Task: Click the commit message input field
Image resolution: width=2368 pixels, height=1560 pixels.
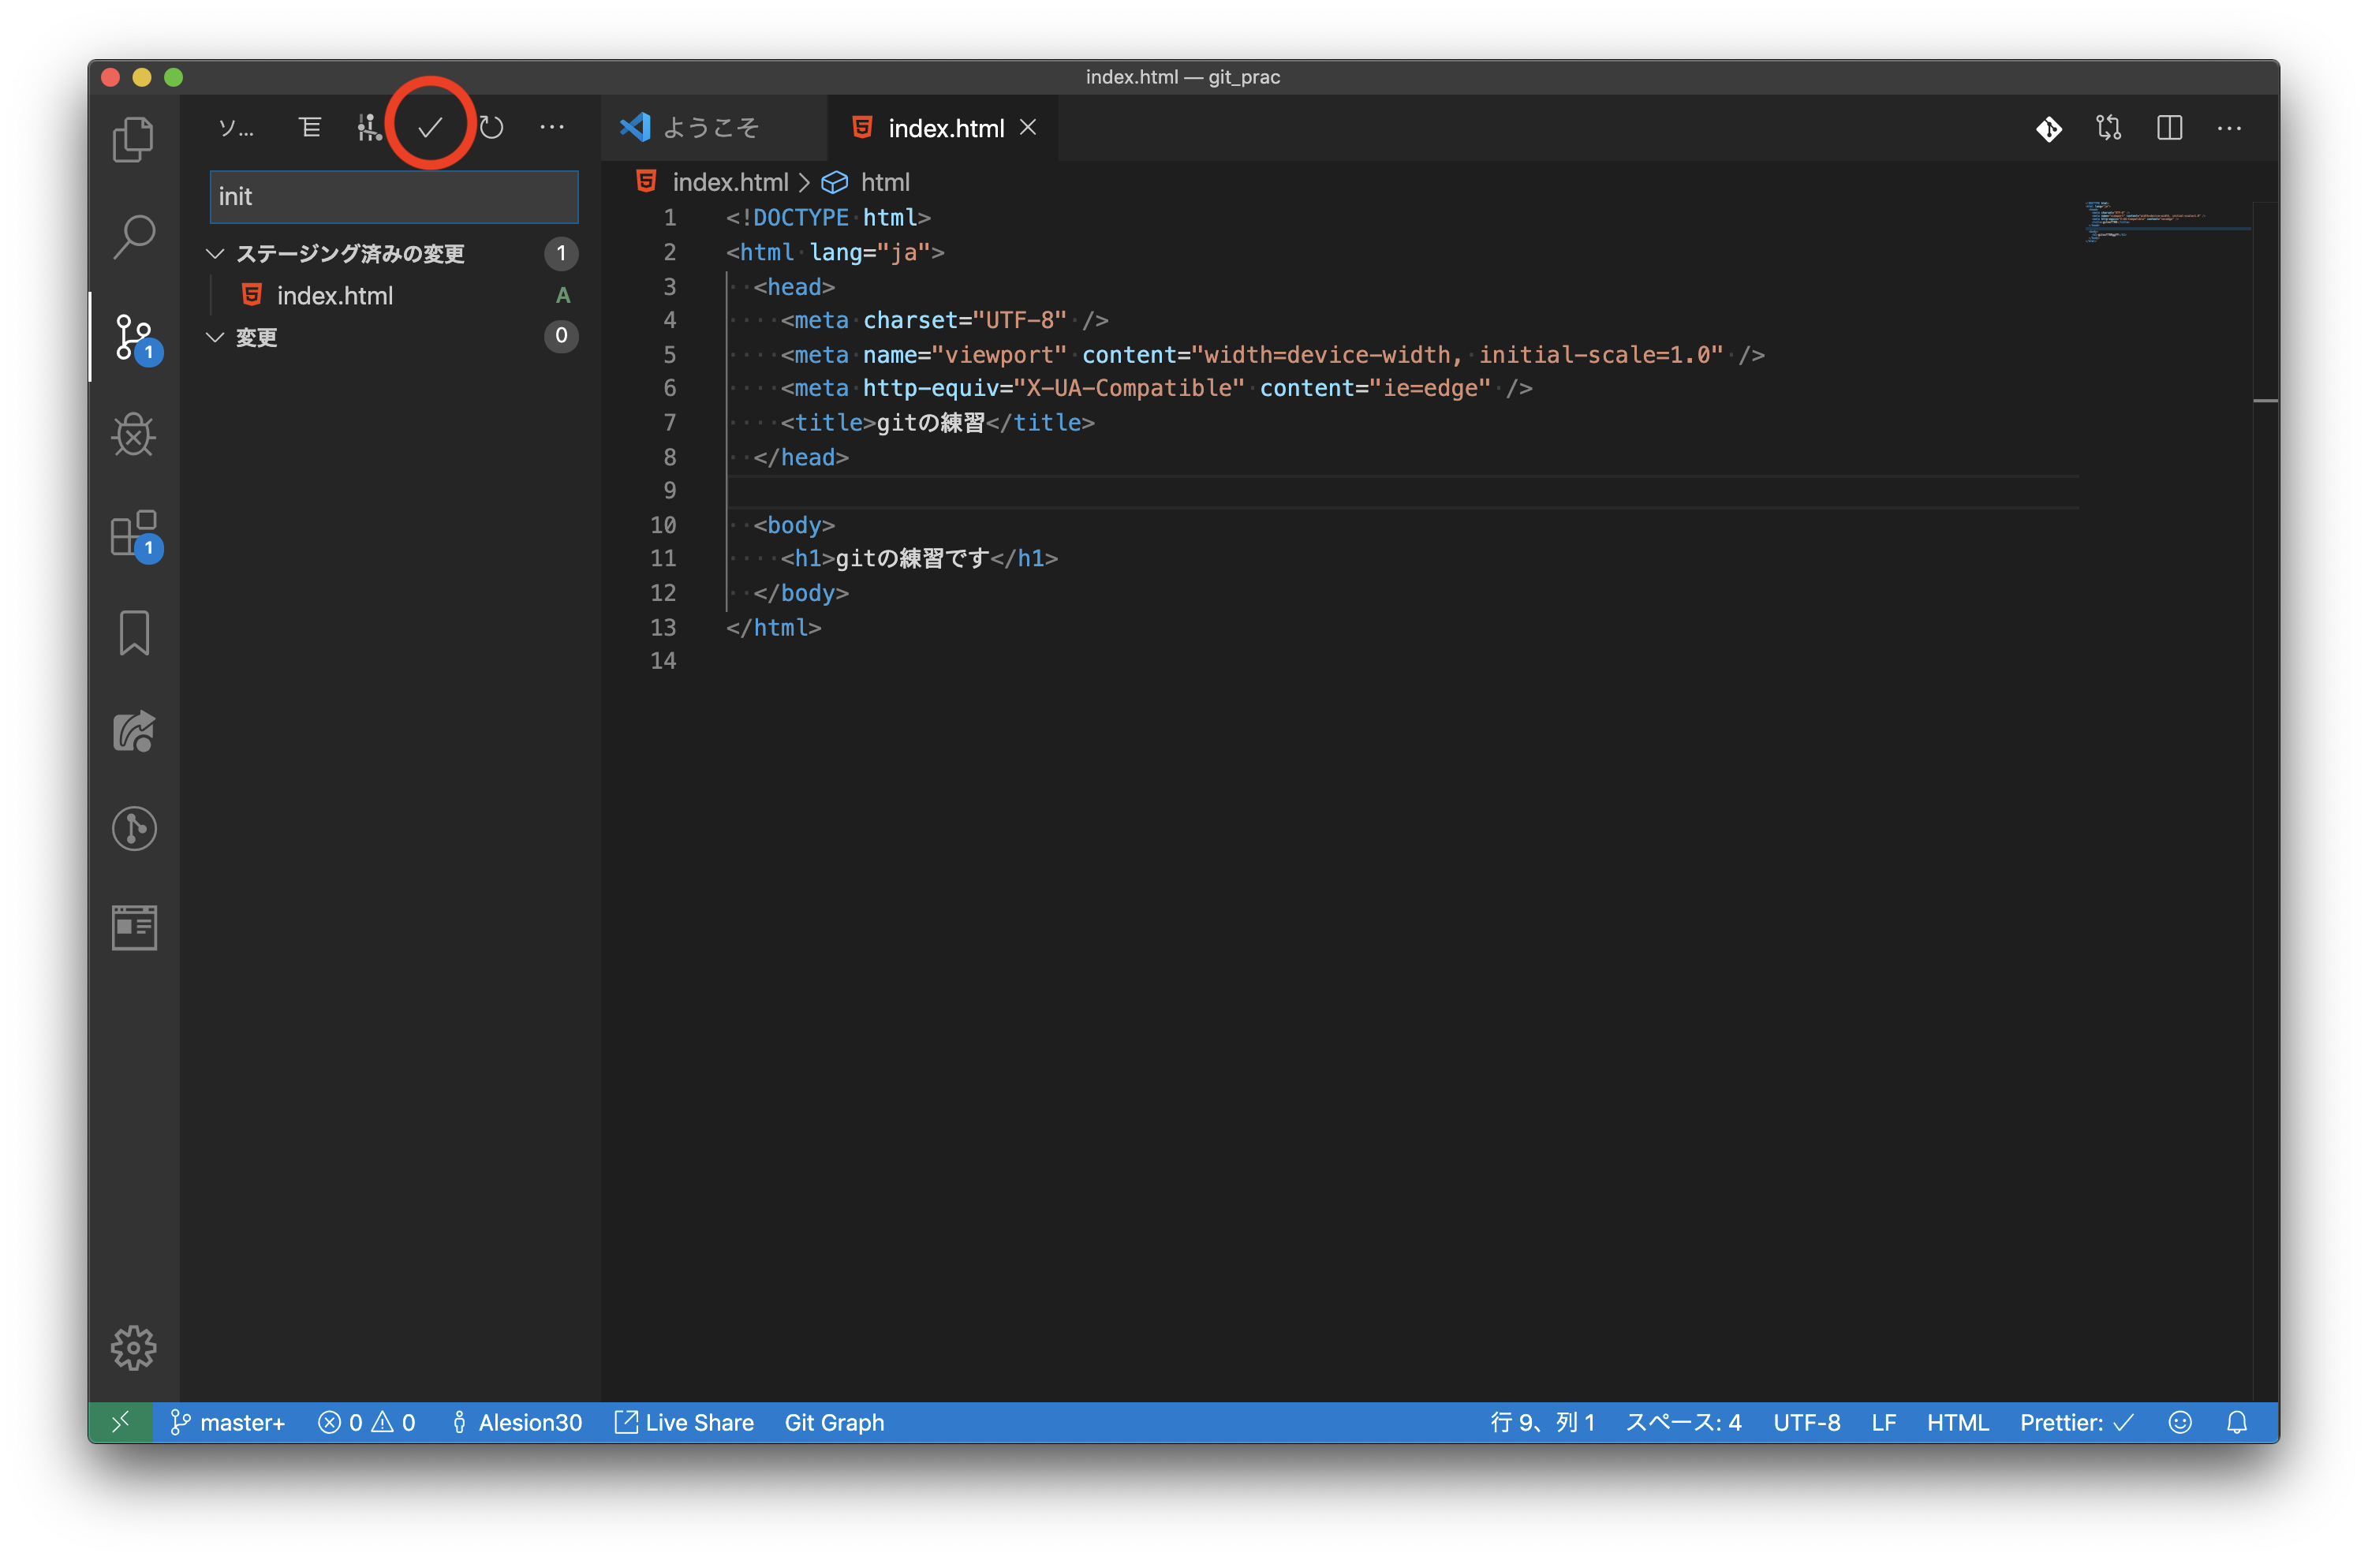Action: (394, 197)
